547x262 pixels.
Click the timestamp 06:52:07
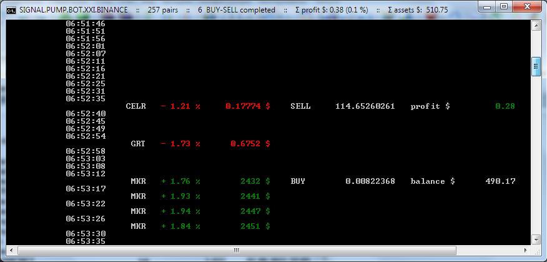point(86,54)
